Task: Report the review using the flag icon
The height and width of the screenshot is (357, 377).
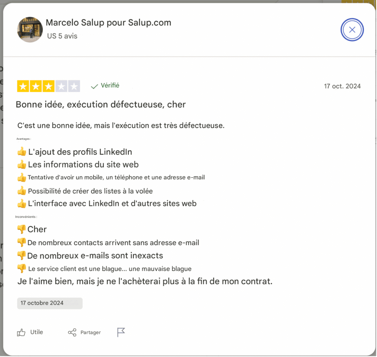Action: (121, 332)
